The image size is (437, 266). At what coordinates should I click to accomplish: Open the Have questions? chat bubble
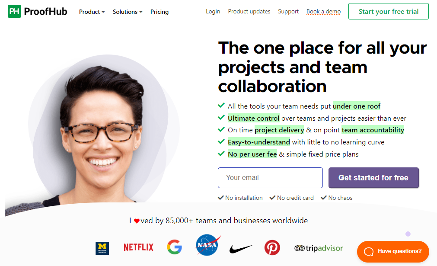tap(393, 251)
